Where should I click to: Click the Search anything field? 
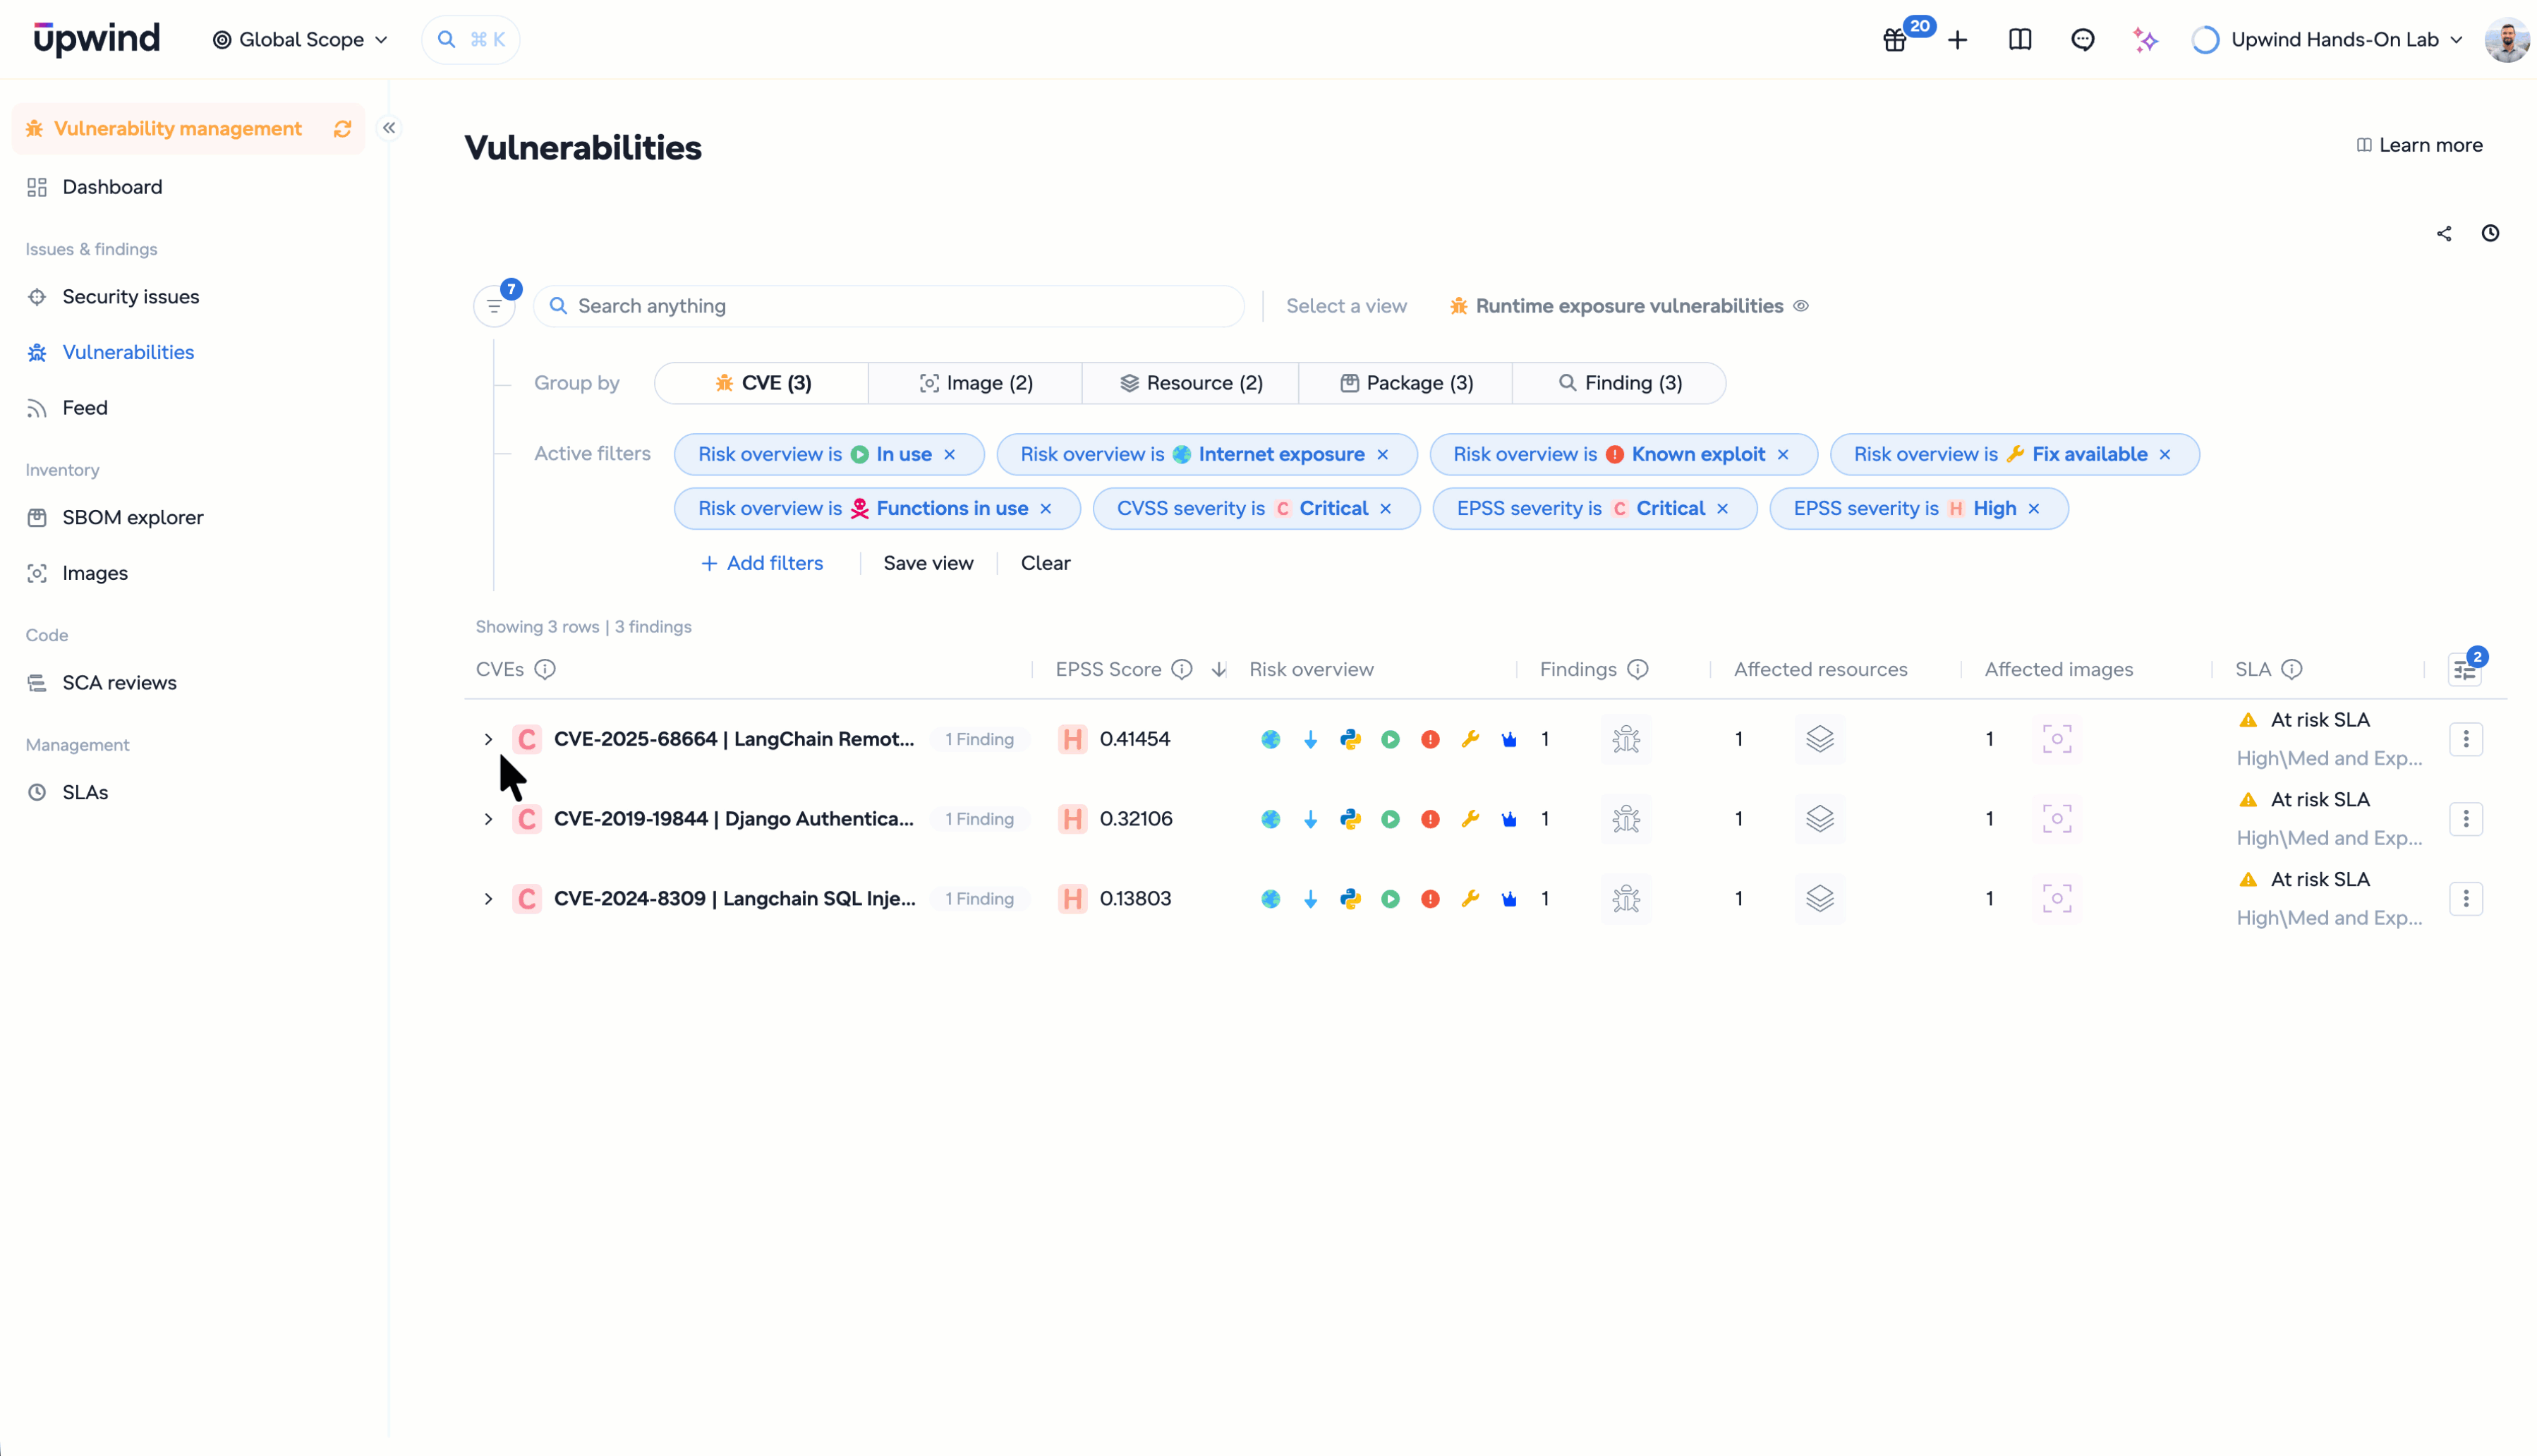(888, 306)
